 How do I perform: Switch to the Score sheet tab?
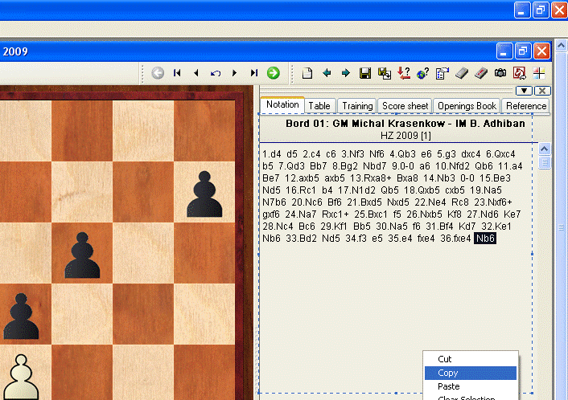tap(405, 106)
